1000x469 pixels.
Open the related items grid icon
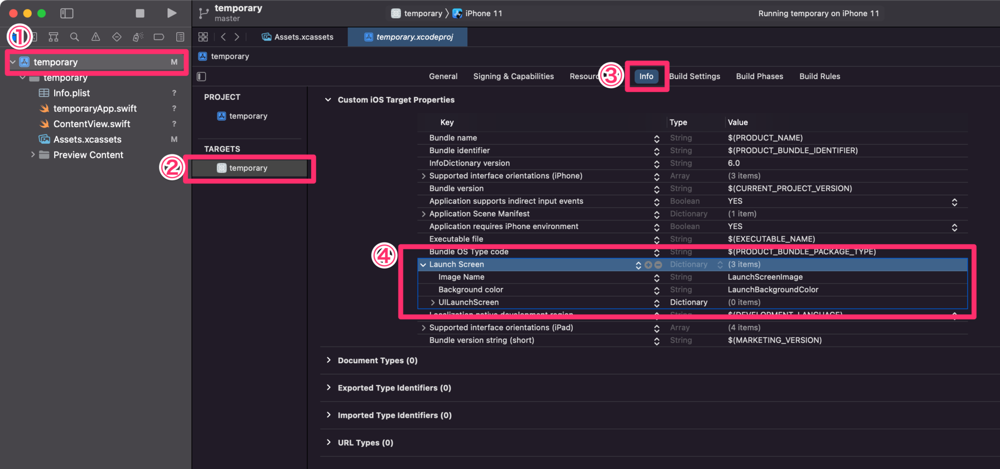click(x=203, y=37)
